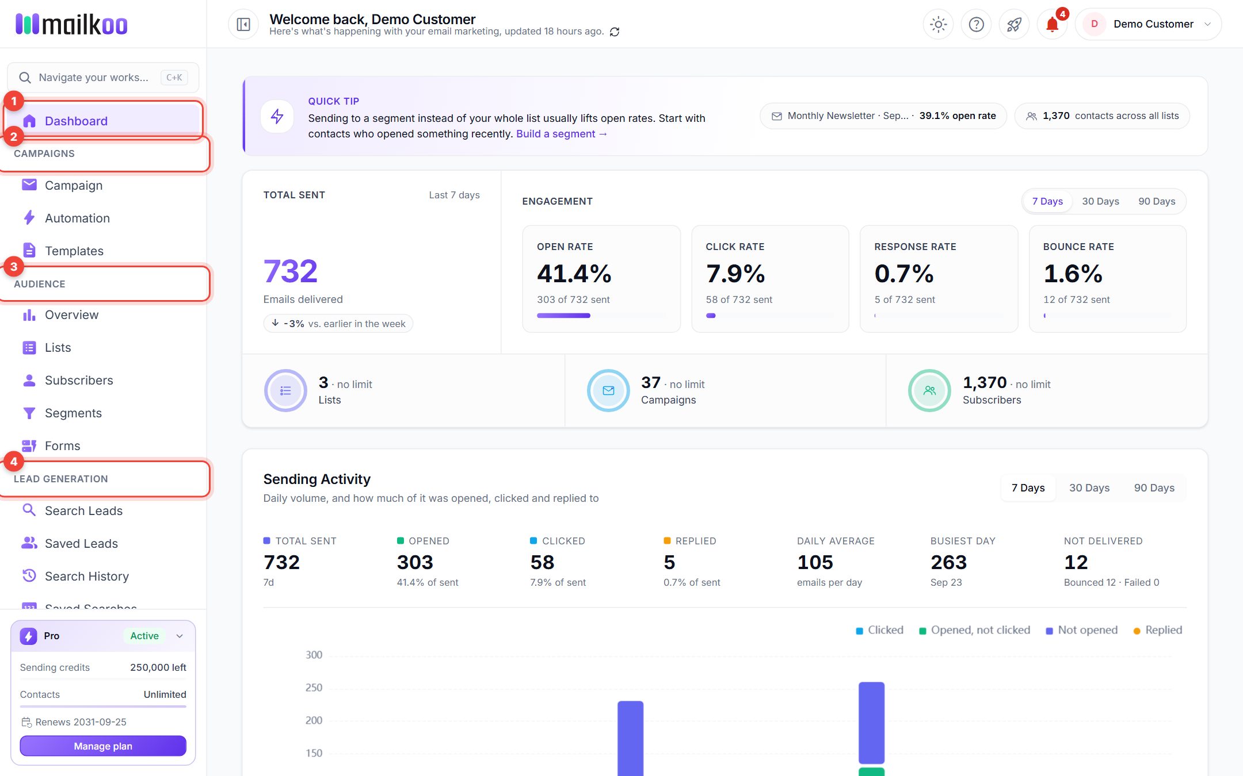This screenshot has height=776, width=1243.
Task: Switch Sending Activity to 90 Days
Action: click(1154, 488)
